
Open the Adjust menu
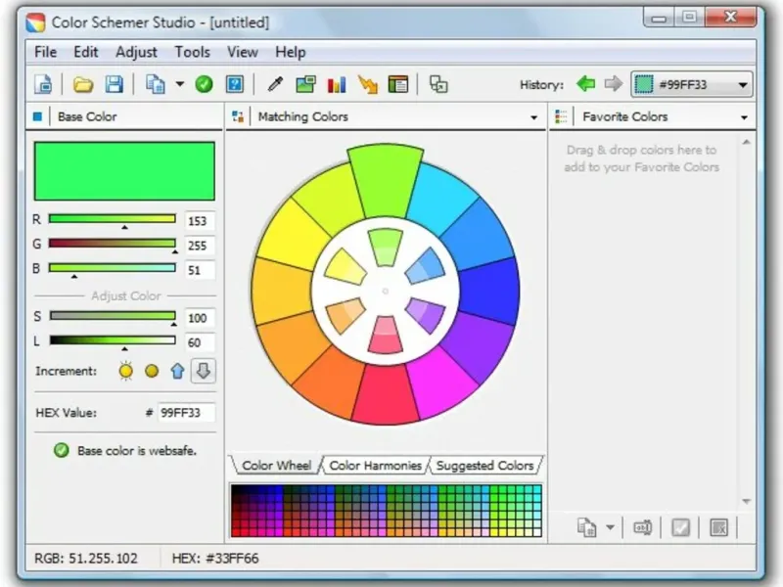coord(136,52)
